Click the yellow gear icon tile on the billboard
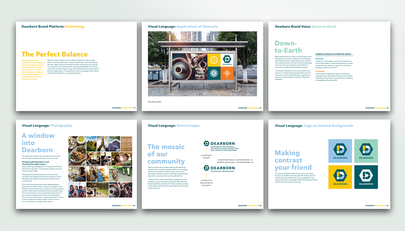Image resolution: width=405 pixels, height=231 pixels. (x=214, y=60)
